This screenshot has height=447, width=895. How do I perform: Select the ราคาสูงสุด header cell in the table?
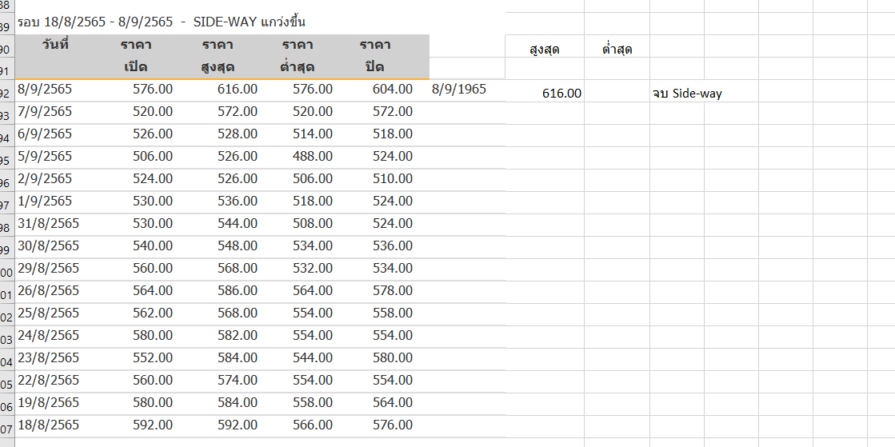coord(218,56)
